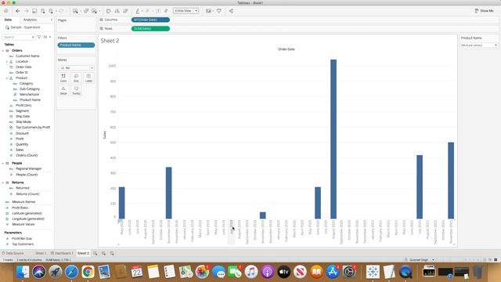Click the Redo forward arrow
The height and width of the screenshot is (282, 501).
pos(26,11)
